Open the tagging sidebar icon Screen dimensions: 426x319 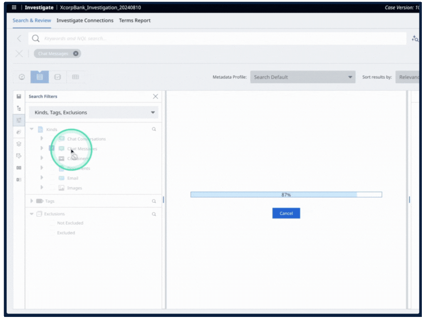[19, 156]
